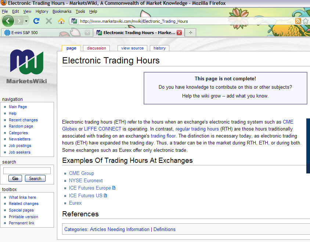The width and height of the screenshot is (310, 242).
Task: Open Recent changes link
Action: pyautogui.click(x=24, y=120)
